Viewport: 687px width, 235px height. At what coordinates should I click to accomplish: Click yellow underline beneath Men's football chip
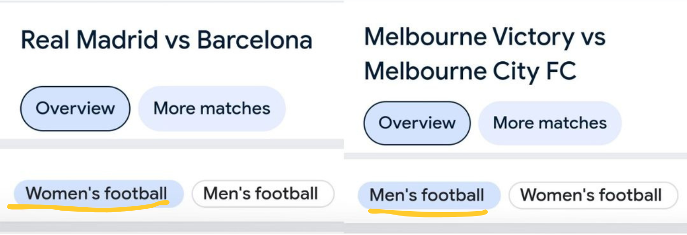click(x=428, y=212)
